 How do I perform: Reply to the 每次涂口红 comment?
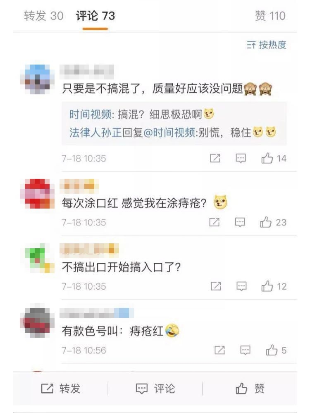pos(240,222)
